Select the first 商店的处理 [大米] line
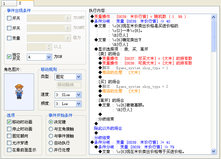 click(x=119, y=73)
